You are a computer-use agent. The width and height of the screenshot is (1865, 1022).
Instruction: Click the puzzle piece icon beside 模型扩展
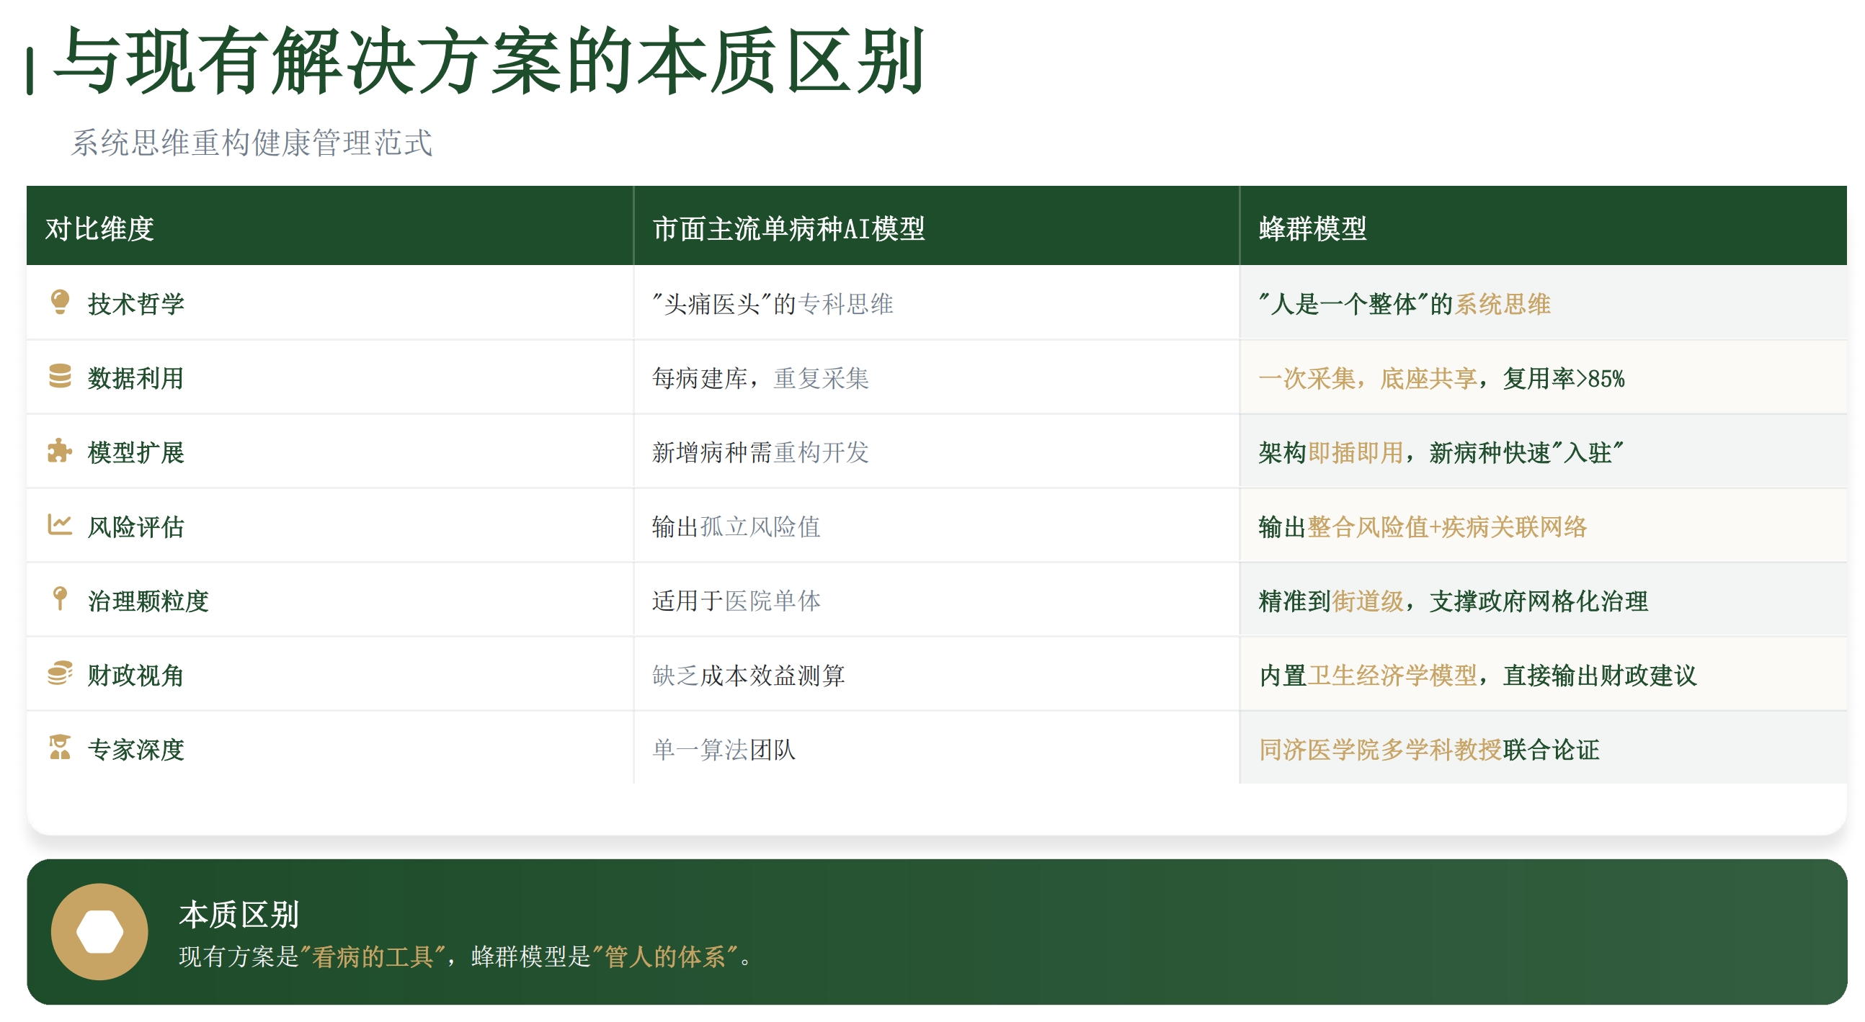59,451
